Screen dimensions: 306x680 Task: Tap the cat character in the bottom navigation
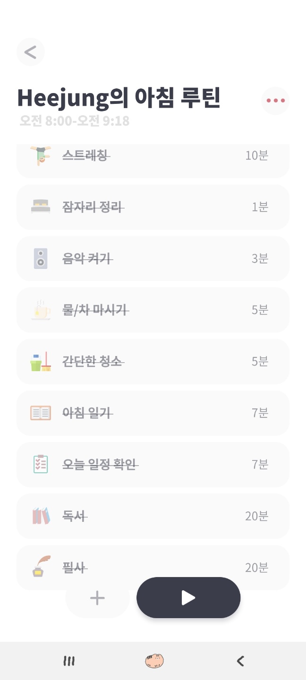click(154, 661)
